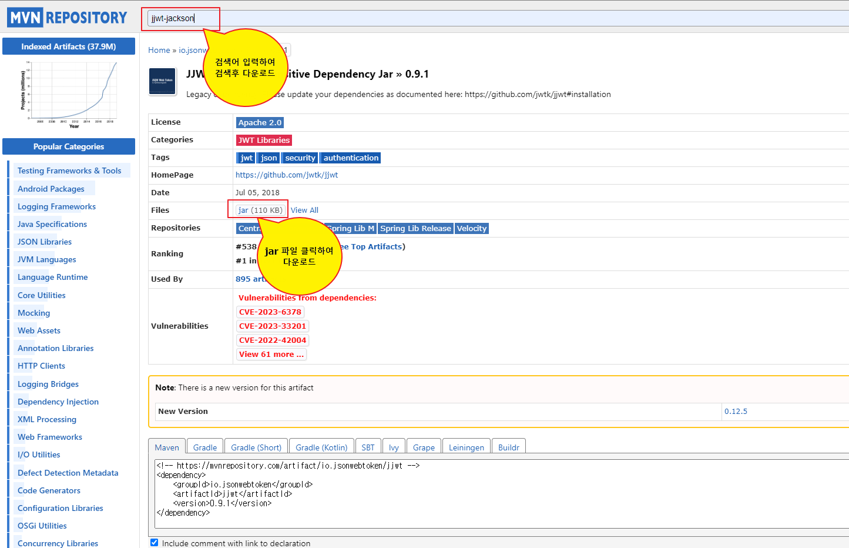Open Web Frameworks category
Viewport: 849px width, 548px height.
click(x=50, y=437)
